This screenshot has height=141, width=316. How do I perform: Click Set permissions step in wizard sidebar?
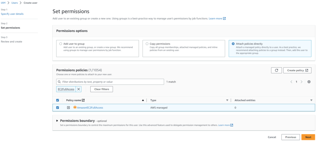(x=10, y=28)
